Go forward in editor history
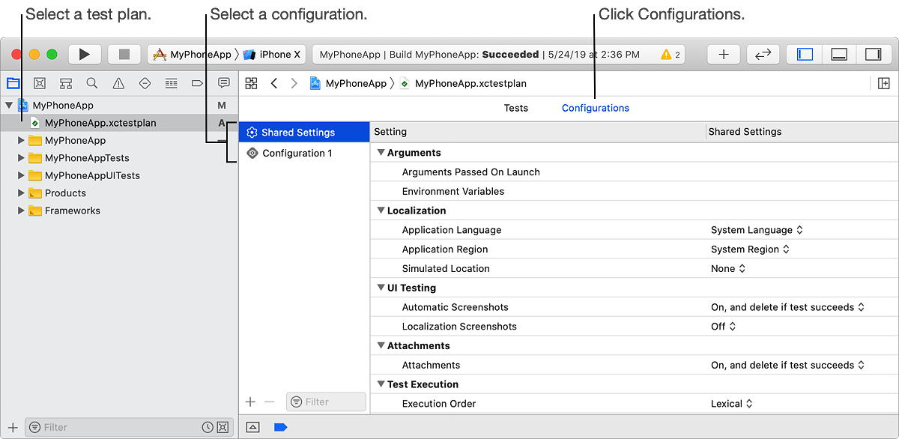 click(294, 83)
